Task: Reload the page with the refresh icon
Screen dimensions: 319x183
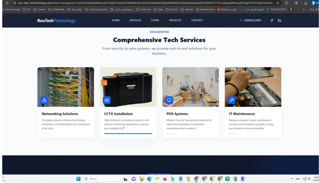Action: pyautogui.click(x=7, y=3)
